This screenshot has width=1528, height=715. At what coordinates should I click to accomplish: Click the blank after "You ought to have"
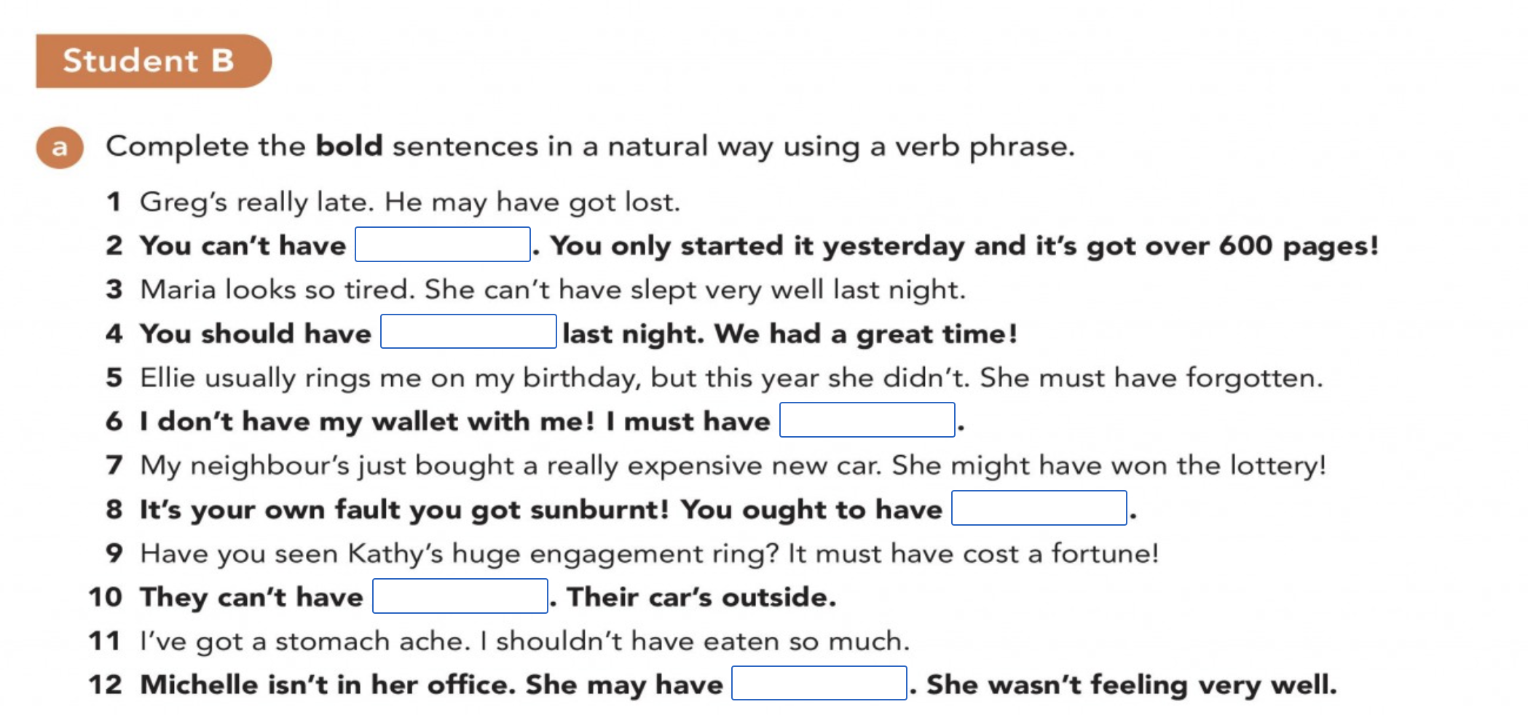pos(1039,508)
